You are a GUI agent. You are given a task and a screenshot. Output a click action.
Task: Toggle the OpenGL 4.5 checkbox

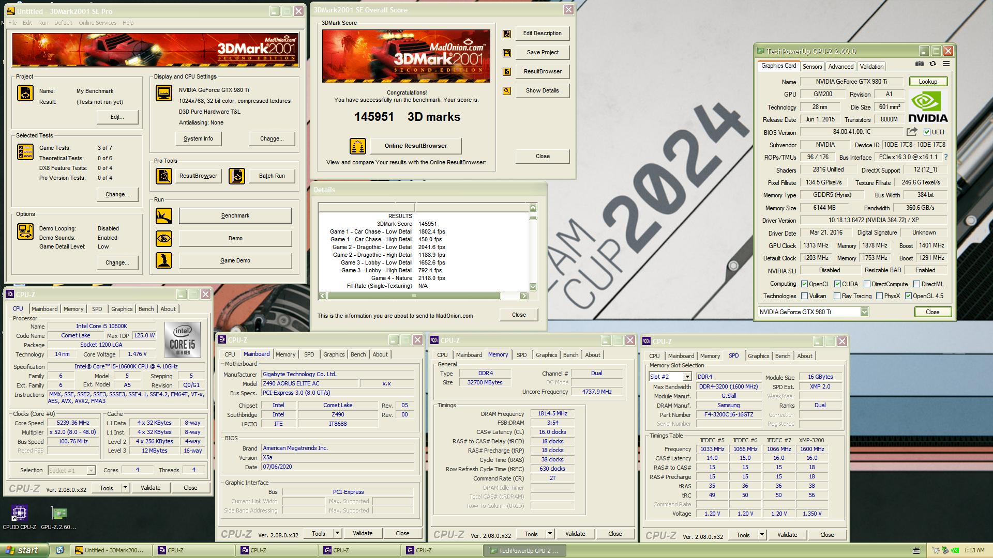[908, 296]
